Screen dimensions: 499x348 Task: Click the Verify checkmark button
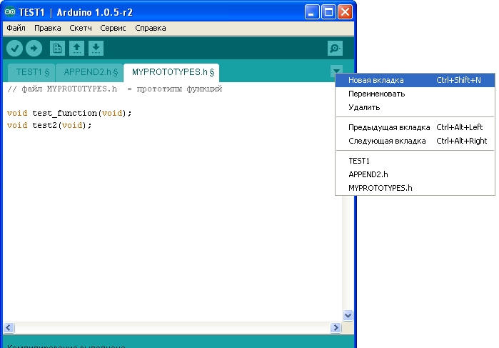tap(15, 49)
